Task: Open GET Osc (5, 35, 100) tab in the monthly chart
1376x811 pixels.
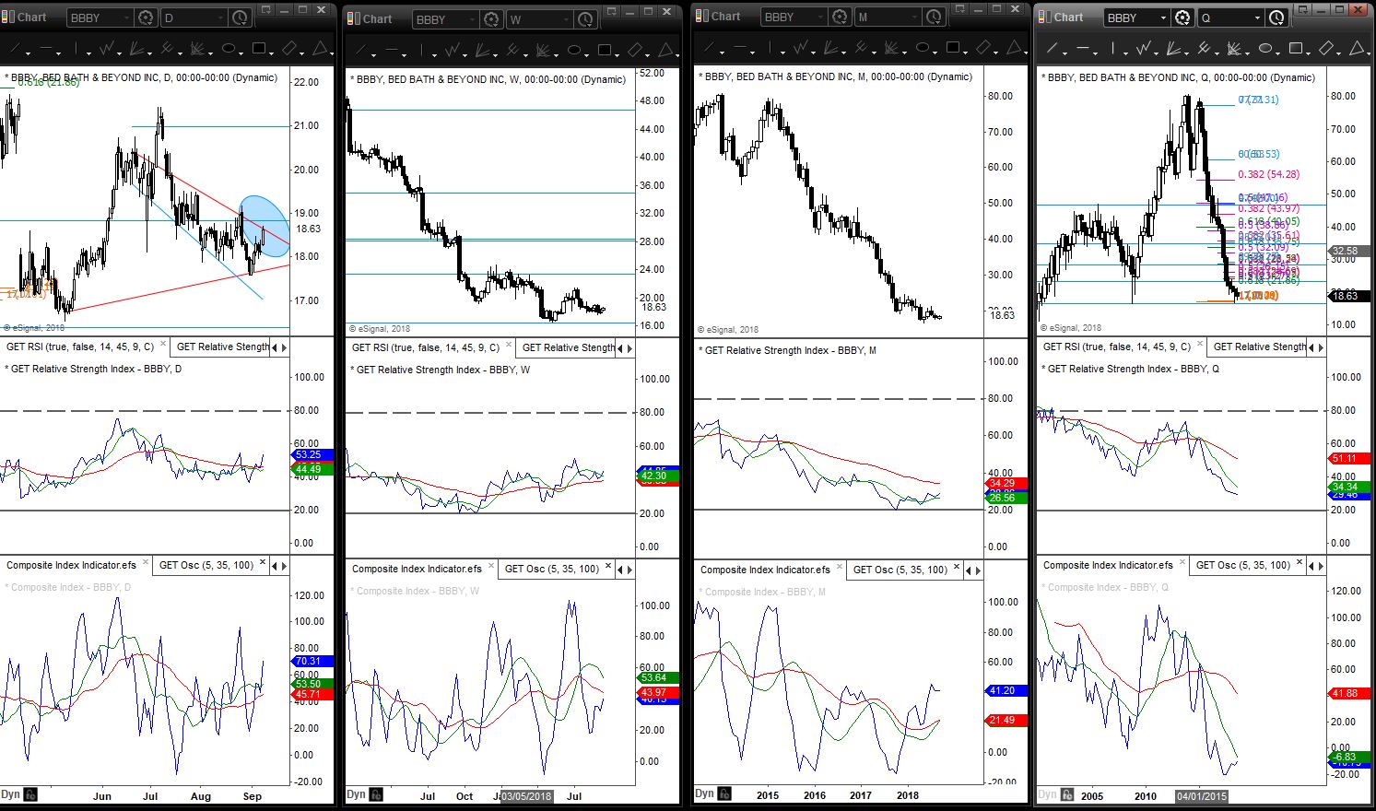Action: click(x=900, y=569)
